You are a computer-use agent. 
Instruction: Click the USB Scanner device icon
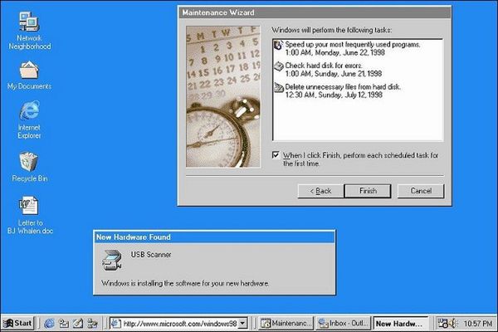(111, 260)
